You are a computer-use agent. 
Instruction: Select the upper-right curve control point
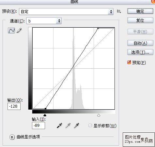(x=98, y=28)
